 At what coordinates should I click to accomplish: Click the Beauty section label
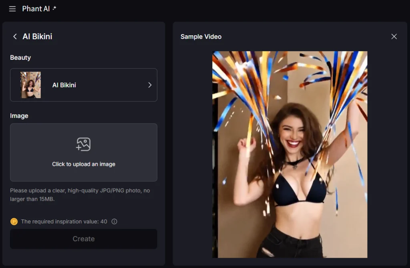point(20,57)
